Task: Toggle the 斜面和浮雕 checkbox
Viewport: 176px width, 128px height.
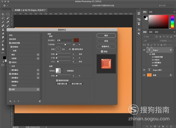Action: pos(10,43)
